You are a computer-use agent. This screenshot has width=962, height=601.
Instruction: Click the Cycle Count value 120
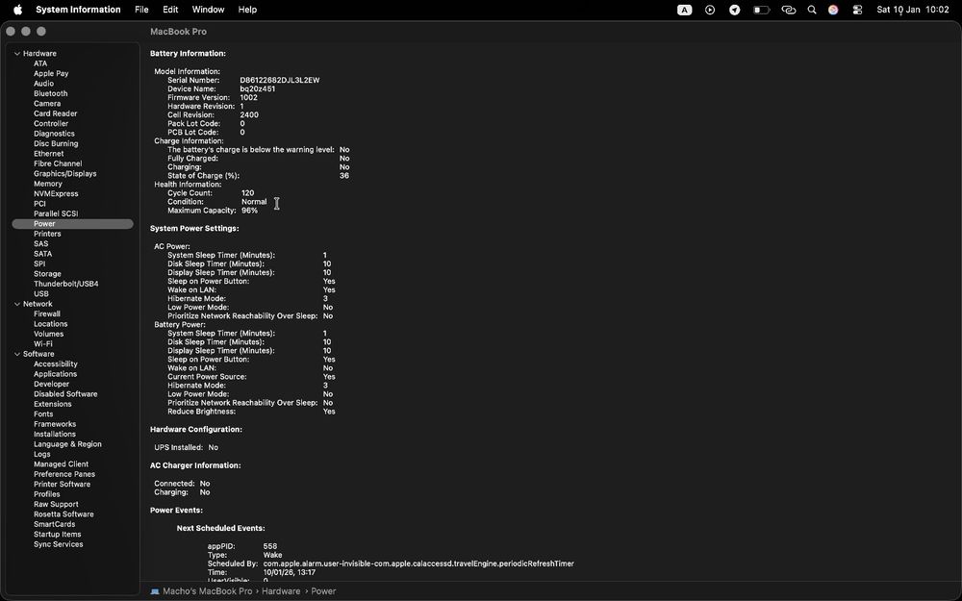click(x=248, y=193)
